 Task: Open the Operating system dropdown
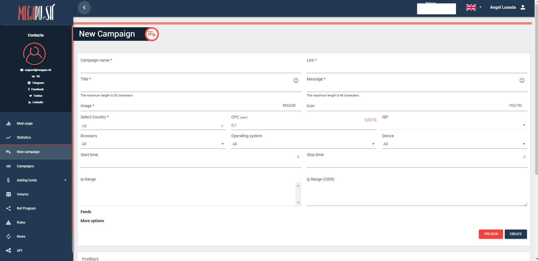click(x=304, y=144)
